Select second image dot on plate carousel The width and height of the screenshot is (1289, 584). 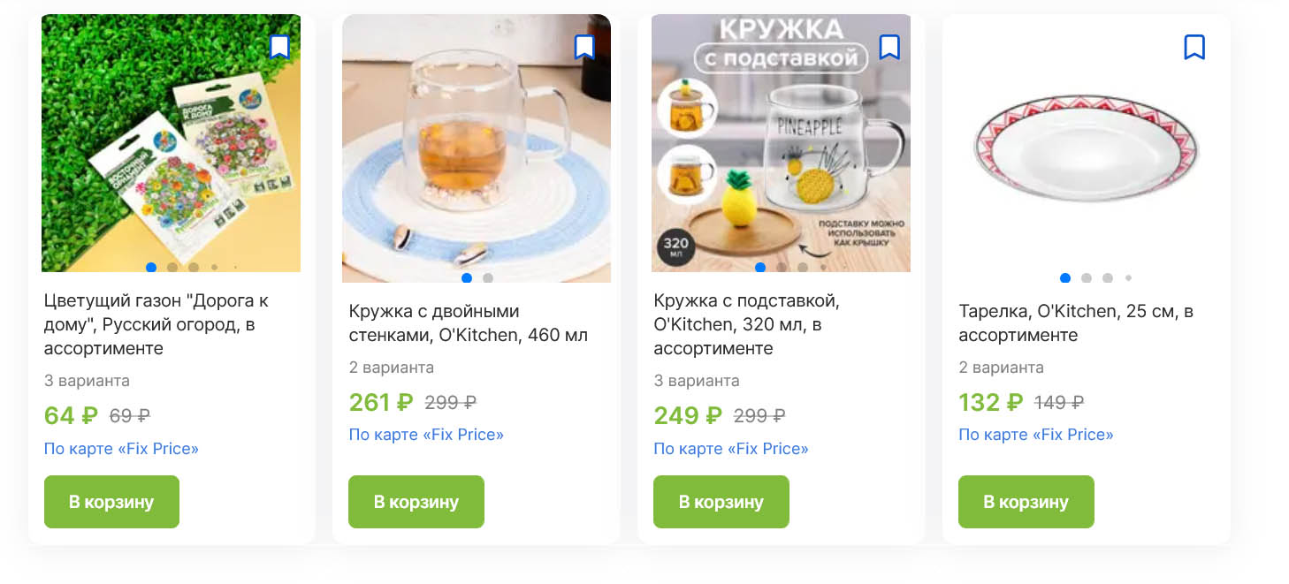(1087, 277)
